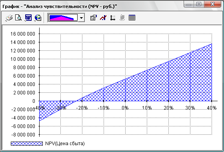The width and height of the screenshot is (224, 152).
Task: Print the sensitivity chart
Action: (x=9, y=18)
